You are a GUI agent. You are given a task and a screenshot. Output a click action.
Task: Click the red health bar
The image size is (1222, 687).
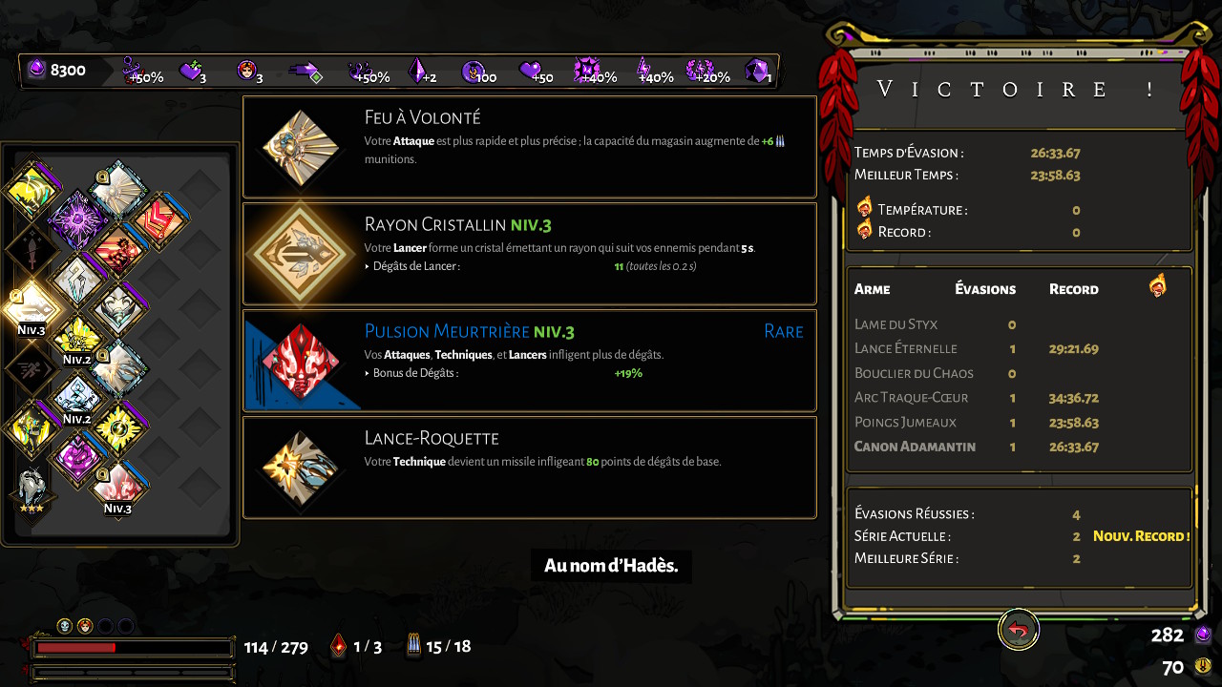tap(133, 648)
